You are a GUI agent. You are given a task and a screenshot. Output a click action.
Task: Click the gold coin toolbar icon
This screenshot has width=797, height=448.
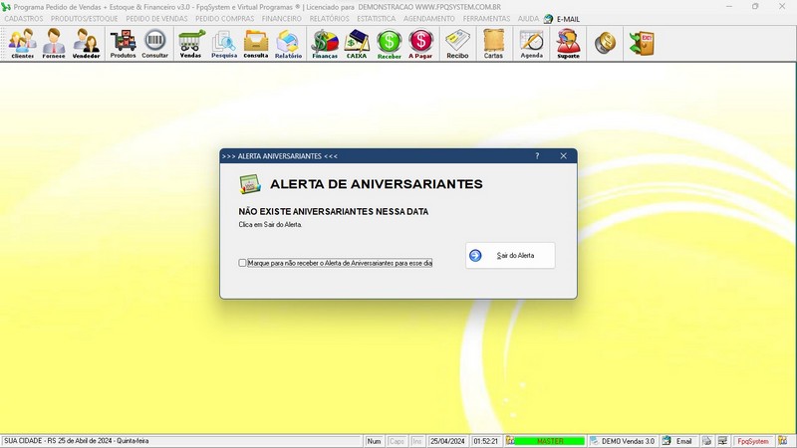tap(605, 43)
